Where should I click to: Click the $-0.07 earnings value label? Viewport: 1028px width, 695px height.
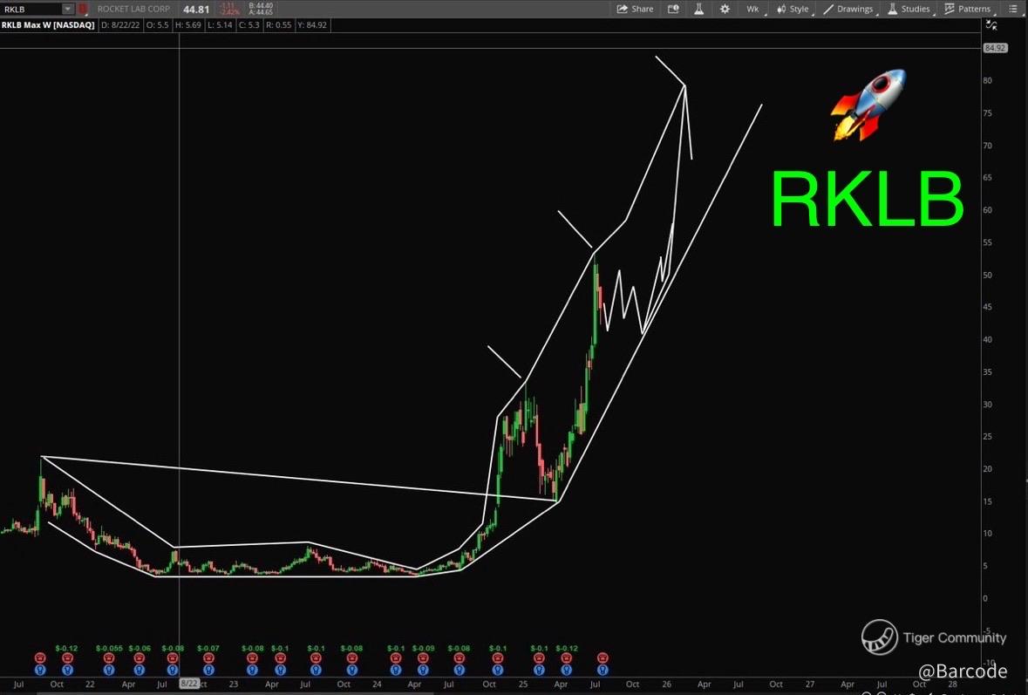tap(208, 649)
